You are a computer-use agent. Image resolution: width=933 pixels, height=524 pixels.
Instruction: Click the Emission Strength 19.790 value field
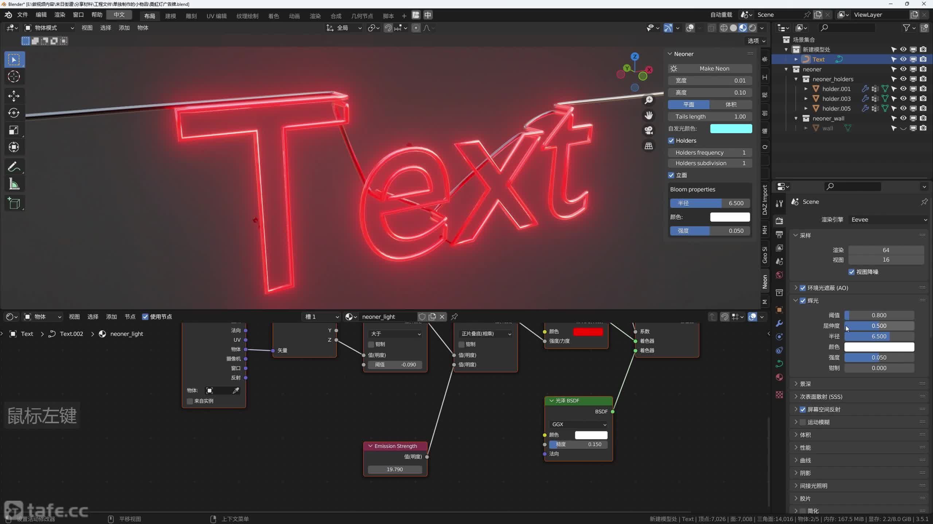(x=395, y=469)
